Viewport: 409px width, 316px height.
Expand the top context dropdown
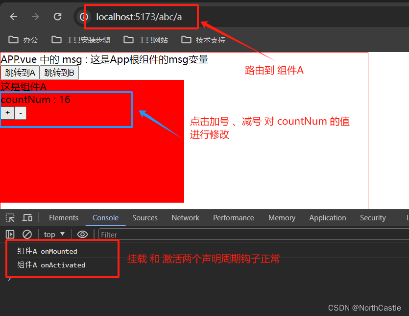[54, 235]
